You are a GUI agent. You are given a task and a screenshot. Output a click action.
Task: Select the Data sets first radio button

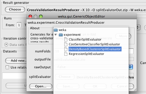(x=6, y=45)
